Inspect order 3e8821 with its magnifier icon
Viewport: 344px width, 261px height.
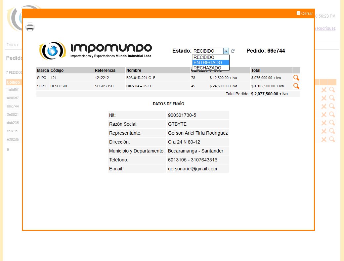point(332,114)
